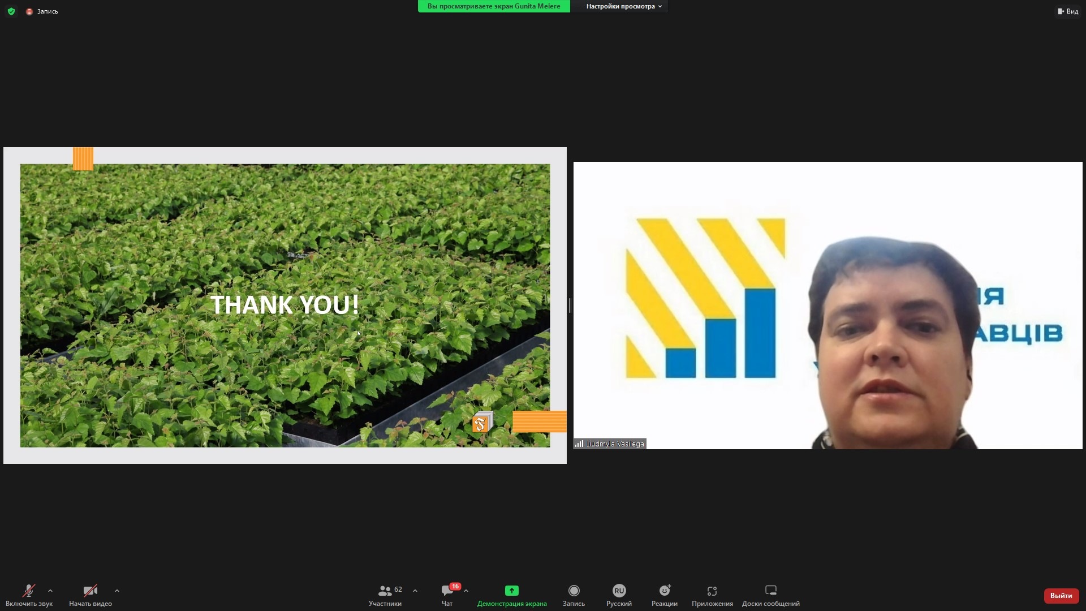Click the recording indicator (Запись) at top-left
This screenshot has height=611, width=1086.
[42, 11]
